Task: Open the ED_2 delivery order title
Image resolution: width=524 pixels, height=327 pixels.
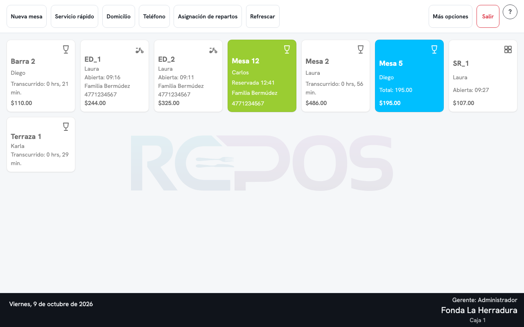Action: 167,59
